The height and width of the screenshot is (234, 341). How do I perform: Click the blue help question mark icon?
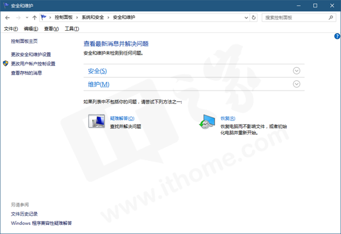pos(336,36)
